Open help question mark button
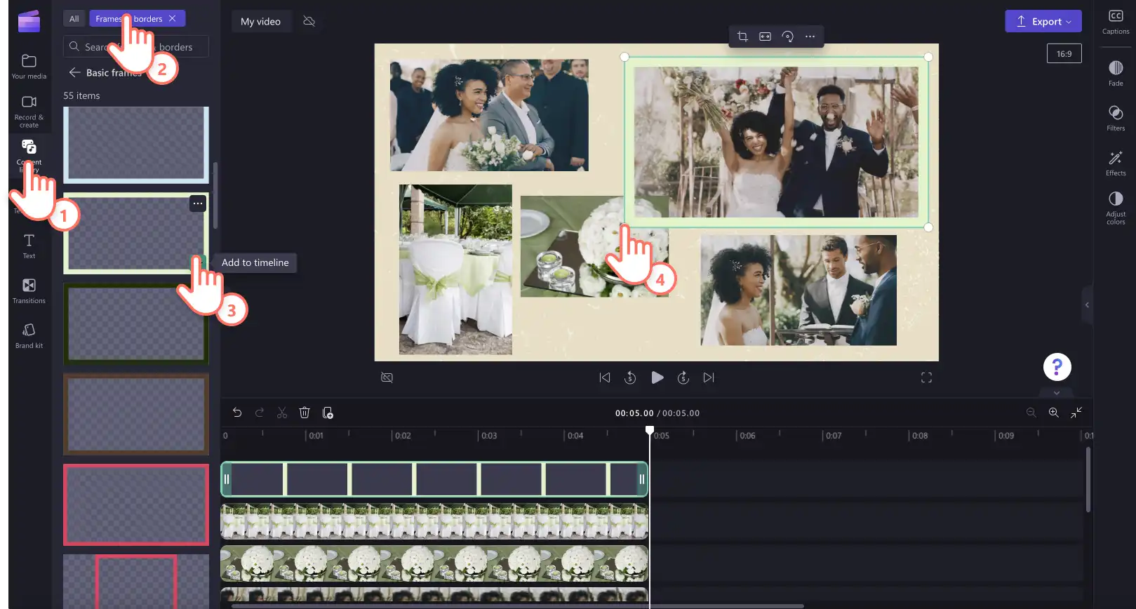1136x609 pixels. coord(1057,366)
